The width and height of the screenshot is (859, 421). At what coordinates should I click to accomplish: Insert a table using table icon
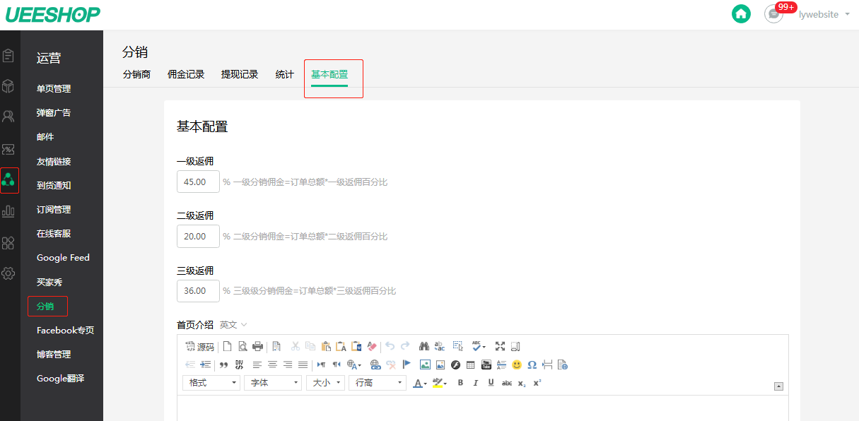coord(471,365)
